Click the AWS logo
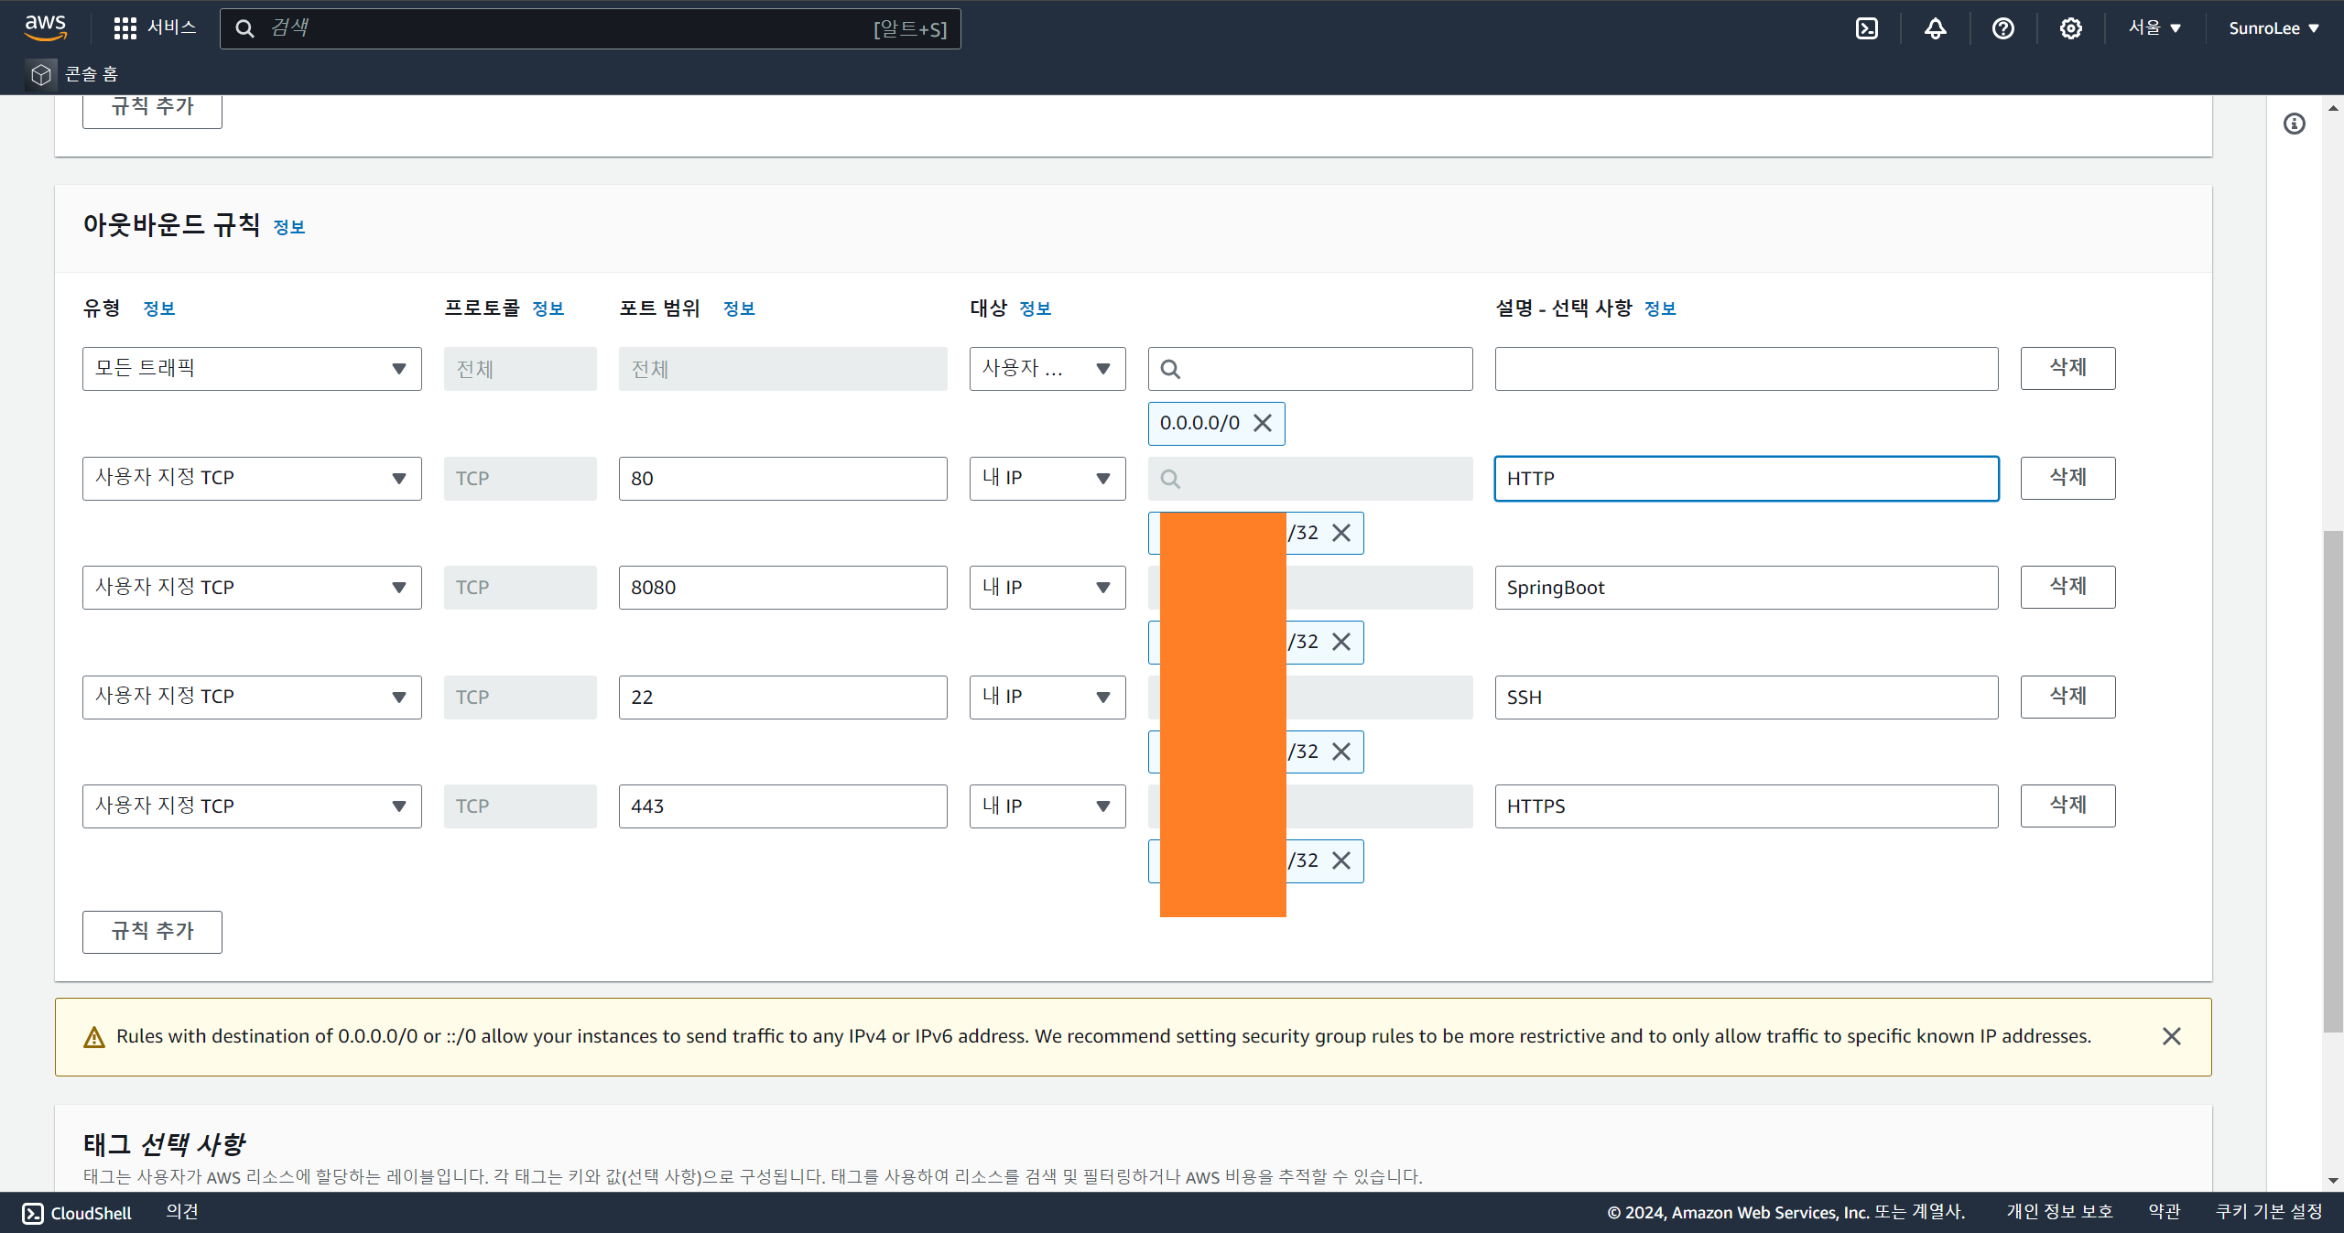 pyautogui.click(x=45, y=27)
